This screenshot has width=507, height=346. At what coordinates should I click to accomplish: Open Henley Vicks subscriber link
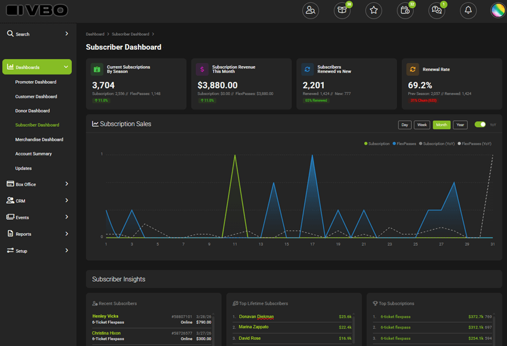coord(106,316)
